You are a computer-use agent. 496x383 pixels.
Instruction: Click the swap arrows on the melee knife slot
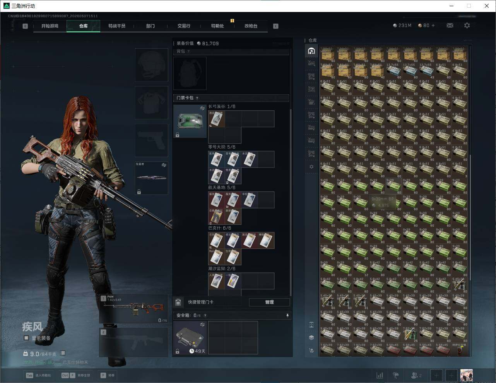point(164,165)
